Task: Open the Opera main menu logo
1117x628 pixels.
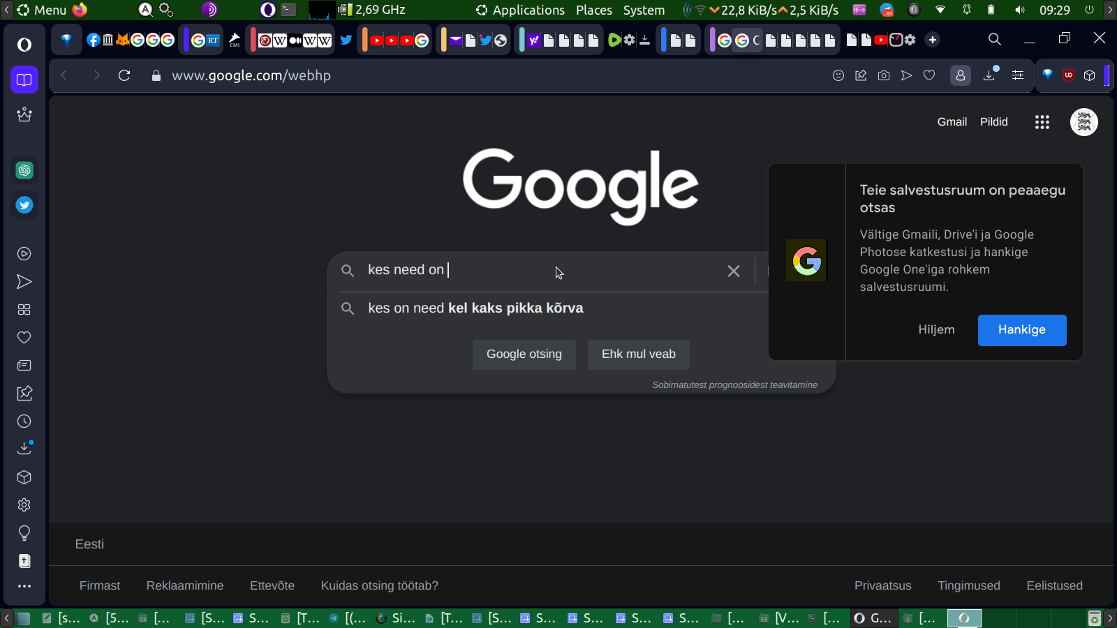Action: 24,45
